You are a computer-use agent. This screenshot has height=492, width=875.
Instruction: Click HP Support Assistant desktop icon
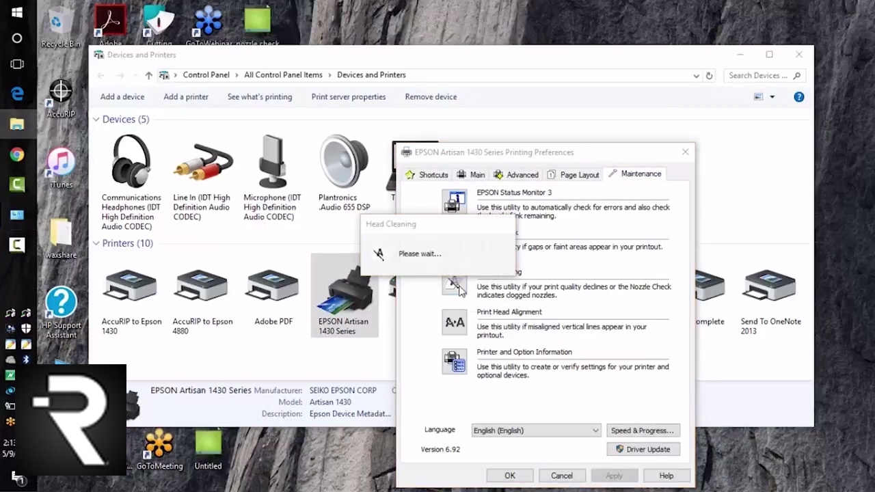[61, 312]
